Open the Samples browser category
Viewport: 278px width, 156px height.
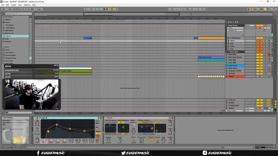point(8,42)
